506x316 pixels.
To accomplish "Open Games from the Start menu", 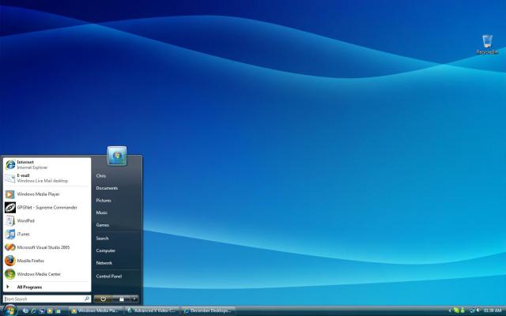I will click(x=102, y=225).
